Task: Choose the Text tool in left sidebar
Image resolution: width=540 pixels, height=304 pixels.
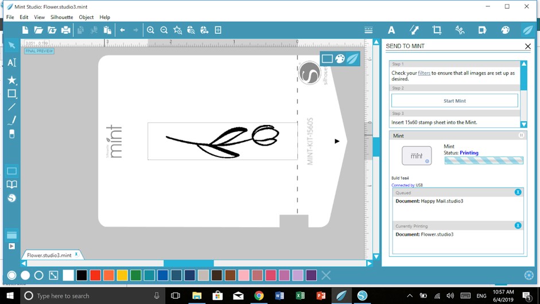Action: (x=11, y=63)
